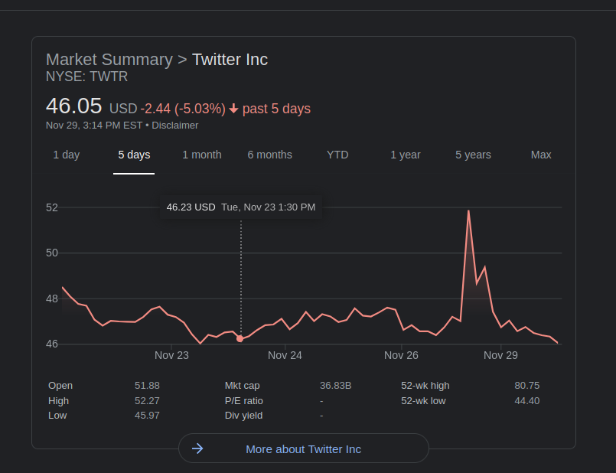Viewport: 616px width, 473px height.
Task: Click the -2.44 (-5.03%) change value
Action: tap(183, 109)
